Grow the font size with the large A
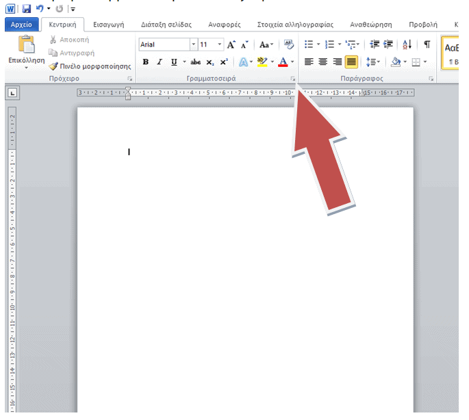 point(231,44)
